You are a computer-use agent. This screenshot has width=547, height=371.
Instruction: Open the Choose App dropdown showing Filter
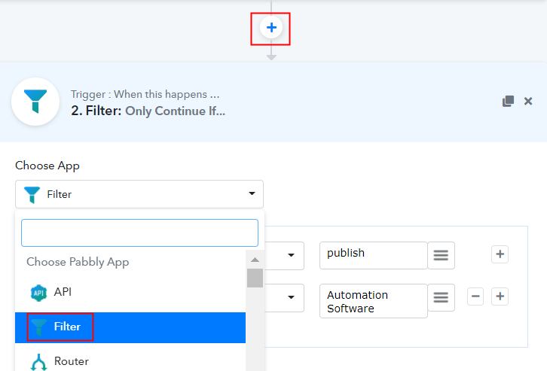tap(139, 194)
